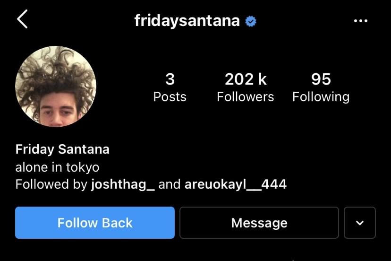
Task: Tap the fridaysantana username header
Action: click(187, 21)
